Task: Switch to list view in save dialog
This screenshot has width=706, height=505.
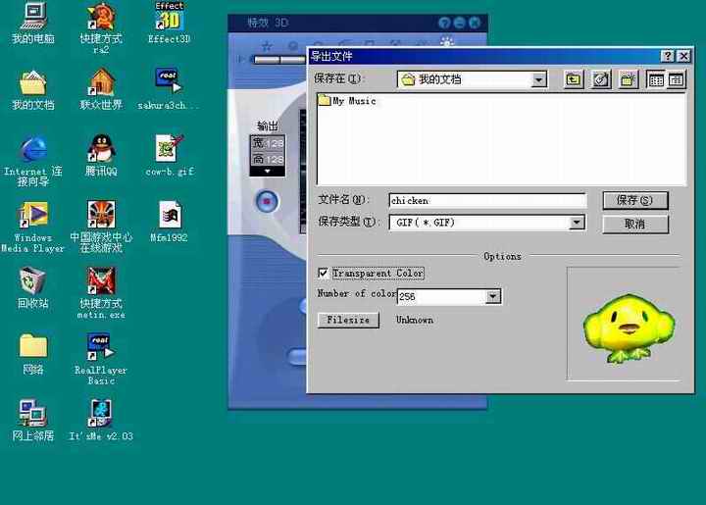Action: 656,79
